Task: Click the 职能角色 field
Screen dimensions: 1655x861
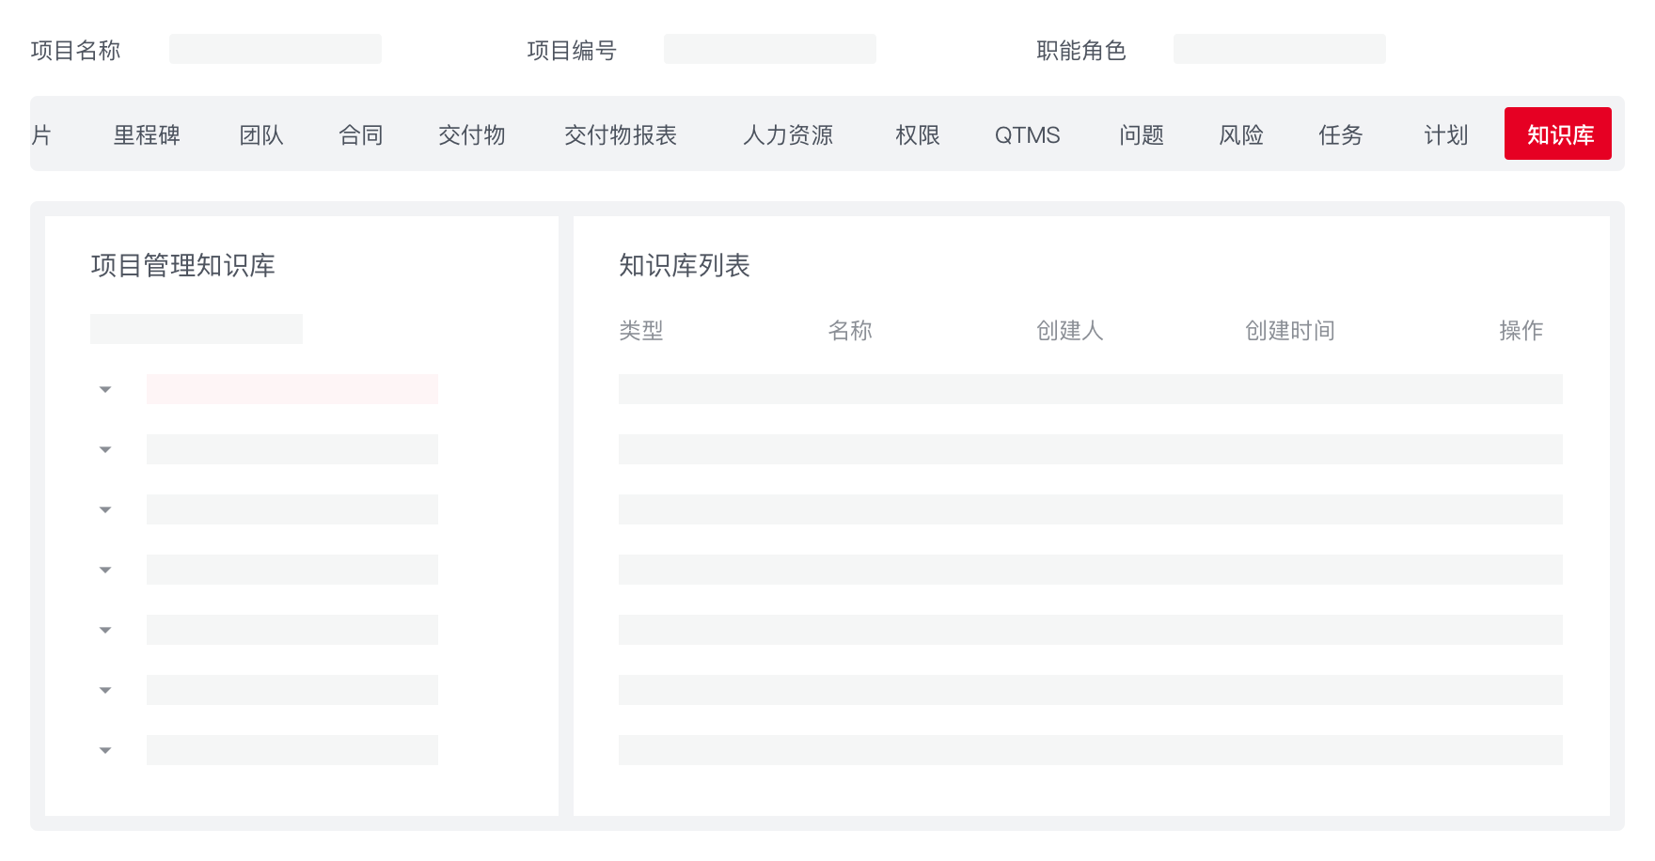Action: click(1280, 49)
